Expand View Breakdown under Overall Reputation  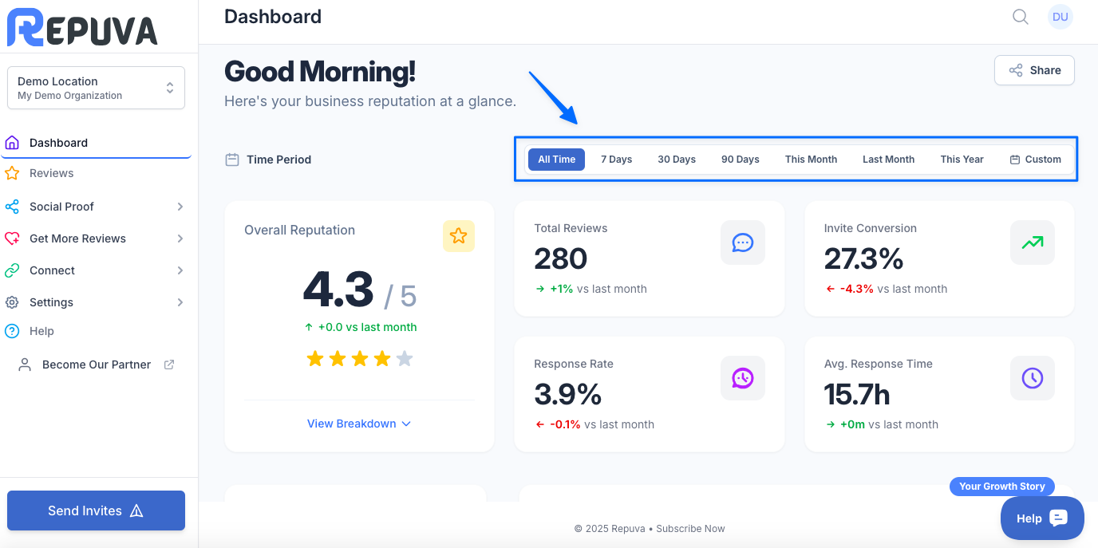click(x=359, y=424)
